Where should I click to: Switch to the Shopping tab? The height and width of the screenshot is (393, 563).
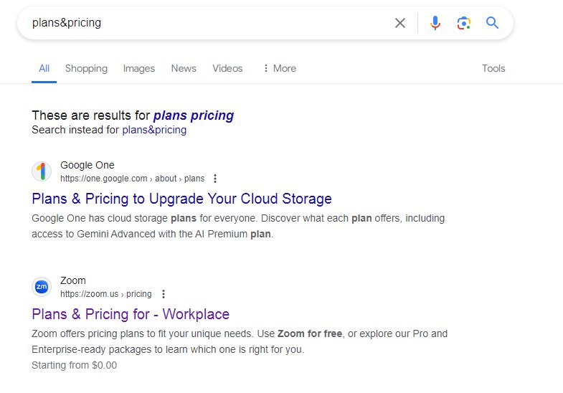[86, 68]
